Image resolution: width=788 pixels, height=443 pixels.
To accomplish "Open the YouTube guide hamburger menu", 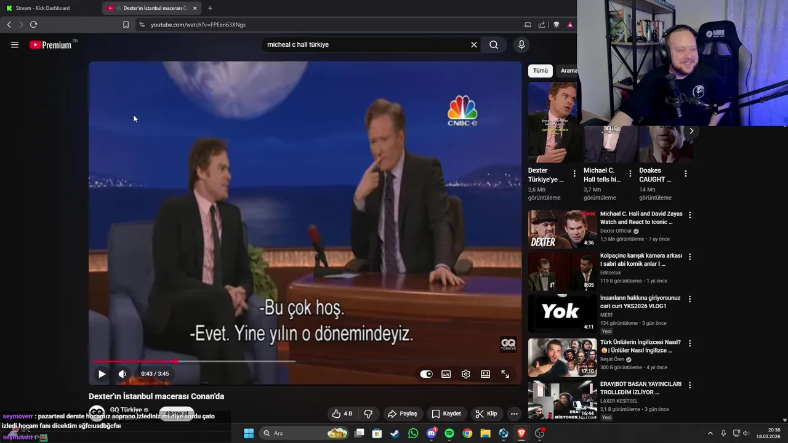I will 15,45.
